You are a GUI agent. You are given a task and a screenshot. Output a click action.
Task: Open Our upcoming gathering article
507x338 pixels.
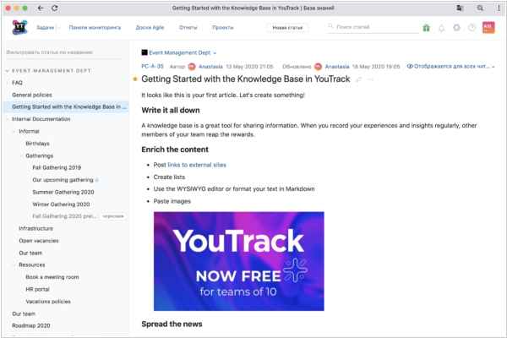pyautogui.click(x=63, y=180)
